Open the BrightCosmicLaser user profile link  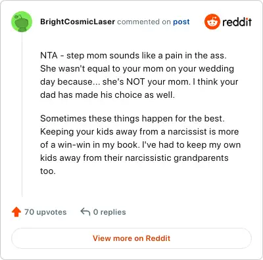coord(78,22)
